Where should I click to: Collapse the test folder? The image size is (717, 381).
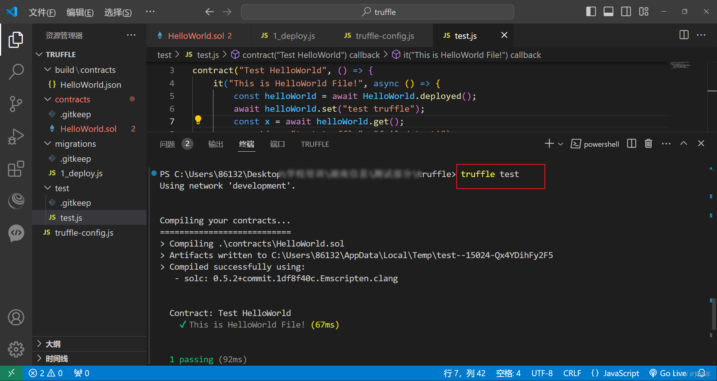click(x=90, y=188)
